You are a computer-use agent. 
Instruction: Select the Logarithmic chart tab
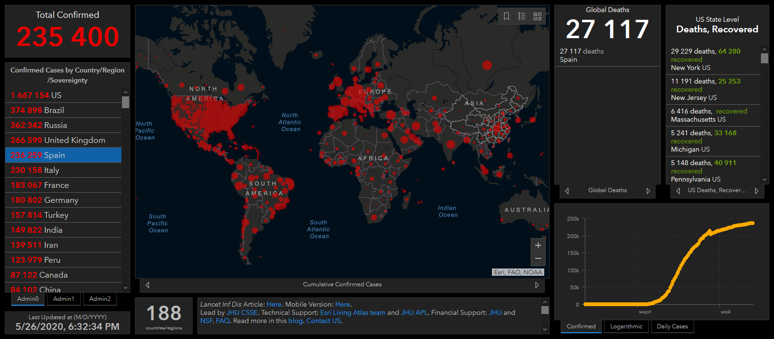(626, 326)
